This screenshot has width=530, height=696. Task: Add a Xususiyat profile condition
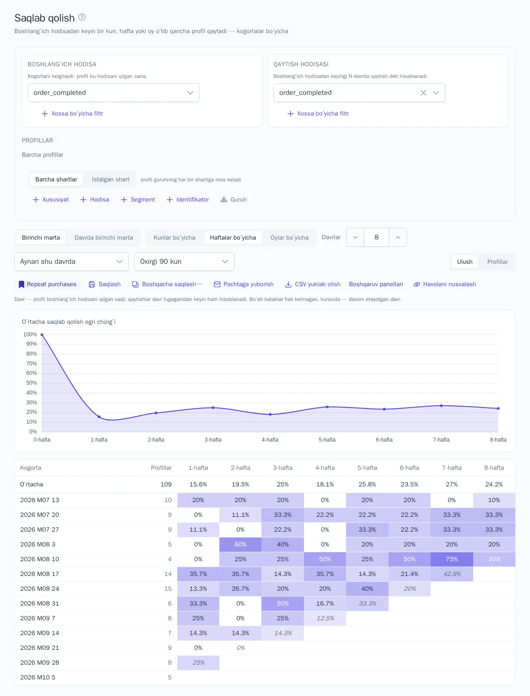tap(51, 200)
